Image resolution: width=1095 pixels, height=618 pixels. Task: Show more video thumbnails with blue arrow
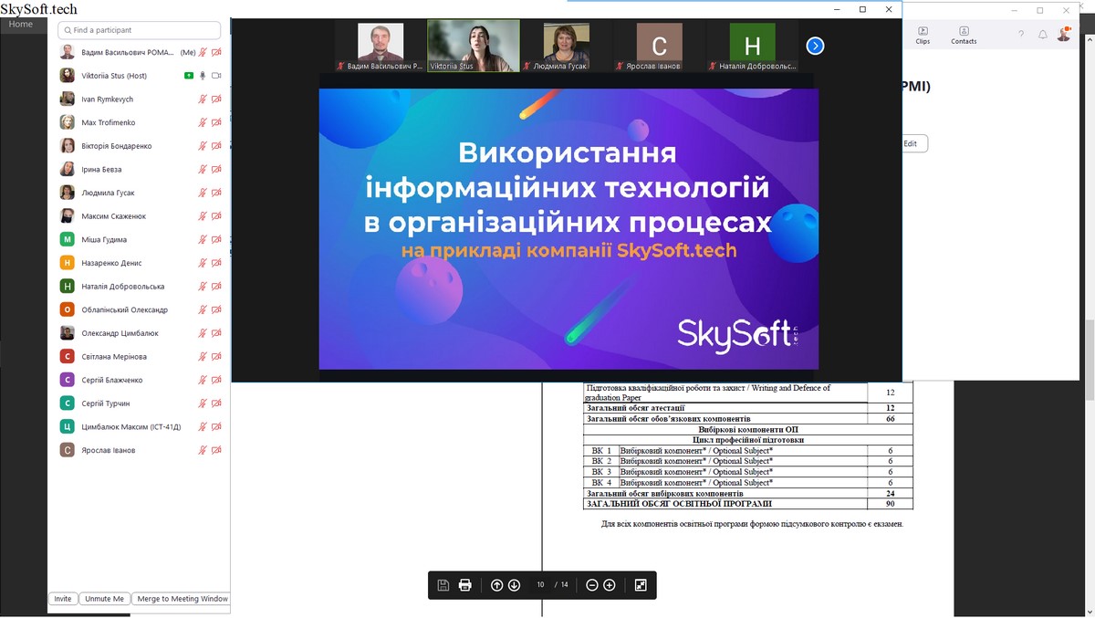815,46
